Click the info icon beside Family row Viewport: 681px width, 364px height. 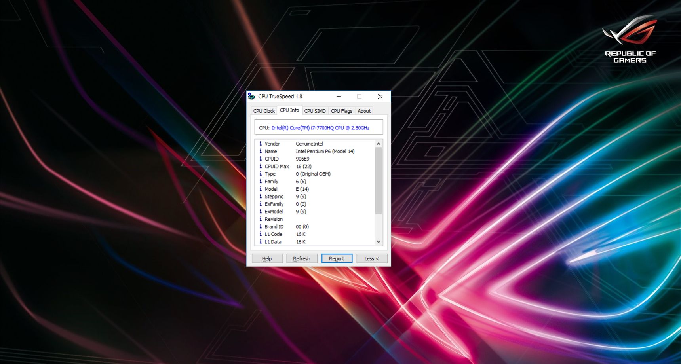pos(261,181)
